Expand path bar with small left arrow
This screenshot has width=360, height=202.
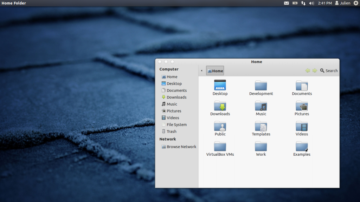click(x=201, y=71)
